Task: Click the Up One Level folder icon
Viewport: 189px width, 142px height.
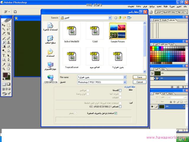Action: click(x=120, y=18)
